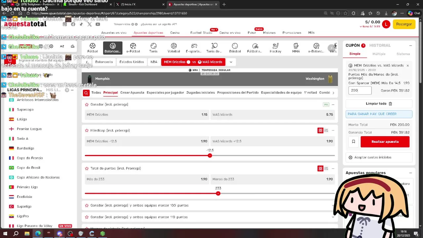Expand Ganador y ambos marcan 110 puntos
This screenshot has width=423, height=238.
tap(333, 217)
